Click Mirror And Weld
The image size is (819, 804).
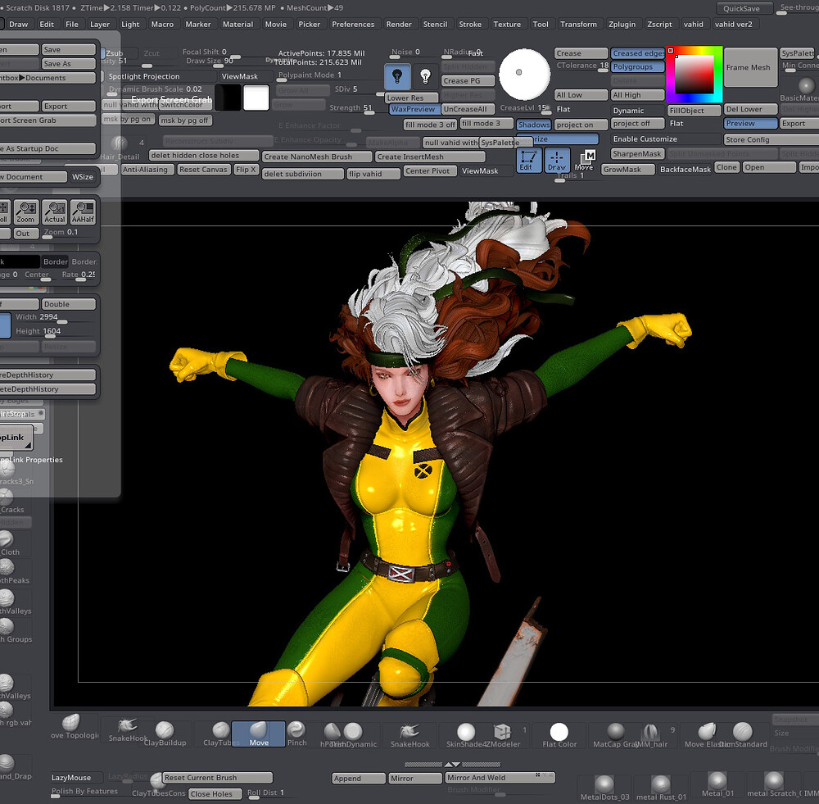click(500, 777)
